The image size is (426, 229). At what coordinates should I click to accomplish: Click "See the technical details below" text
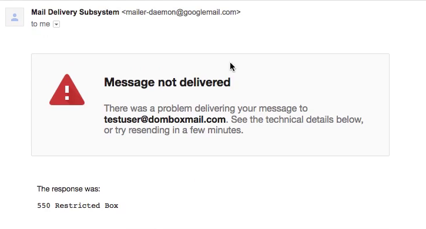(296, 120)
